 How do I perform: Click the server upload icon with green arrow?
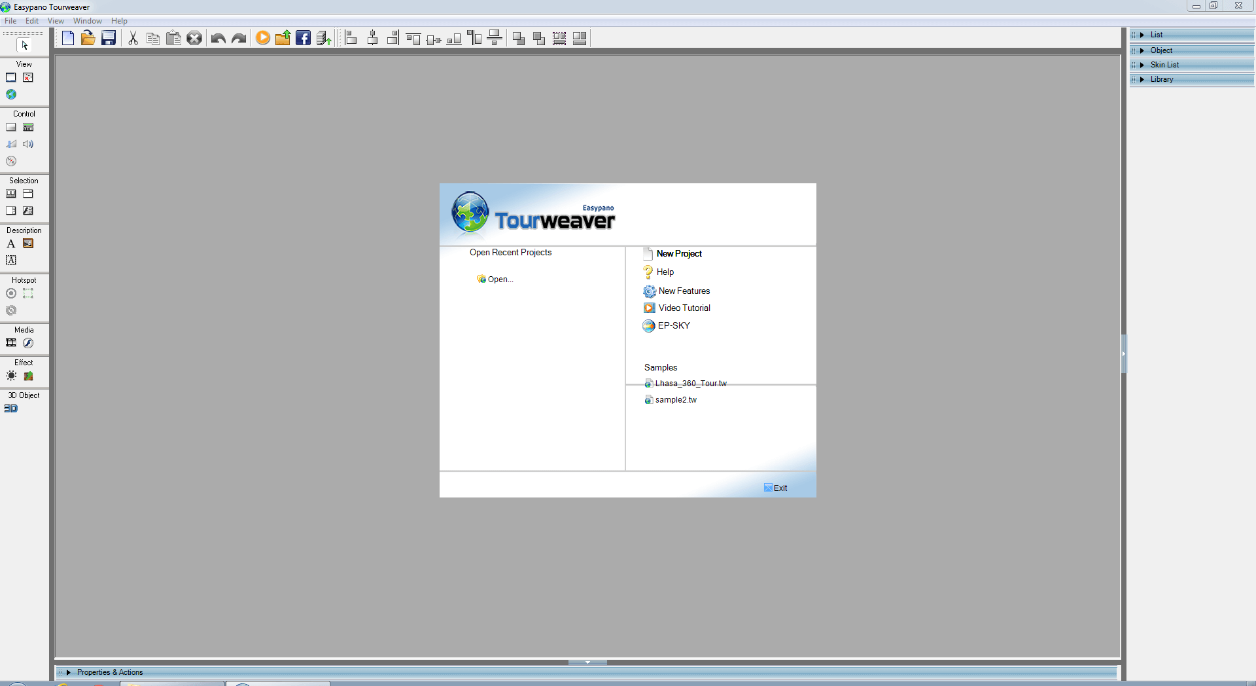(x=324, y=38)
